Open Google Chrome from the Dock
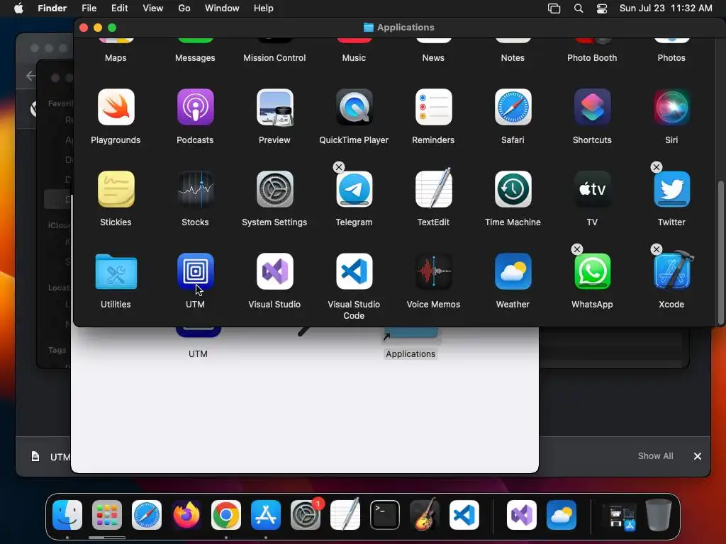726x544 pixels. (226, 516)
